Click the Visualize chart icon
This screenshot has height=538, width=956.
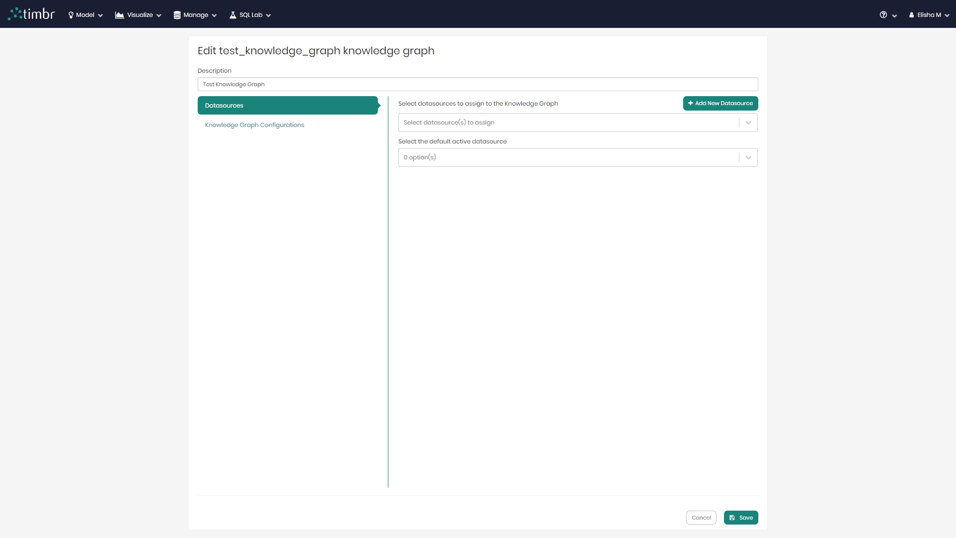[119, 15]
